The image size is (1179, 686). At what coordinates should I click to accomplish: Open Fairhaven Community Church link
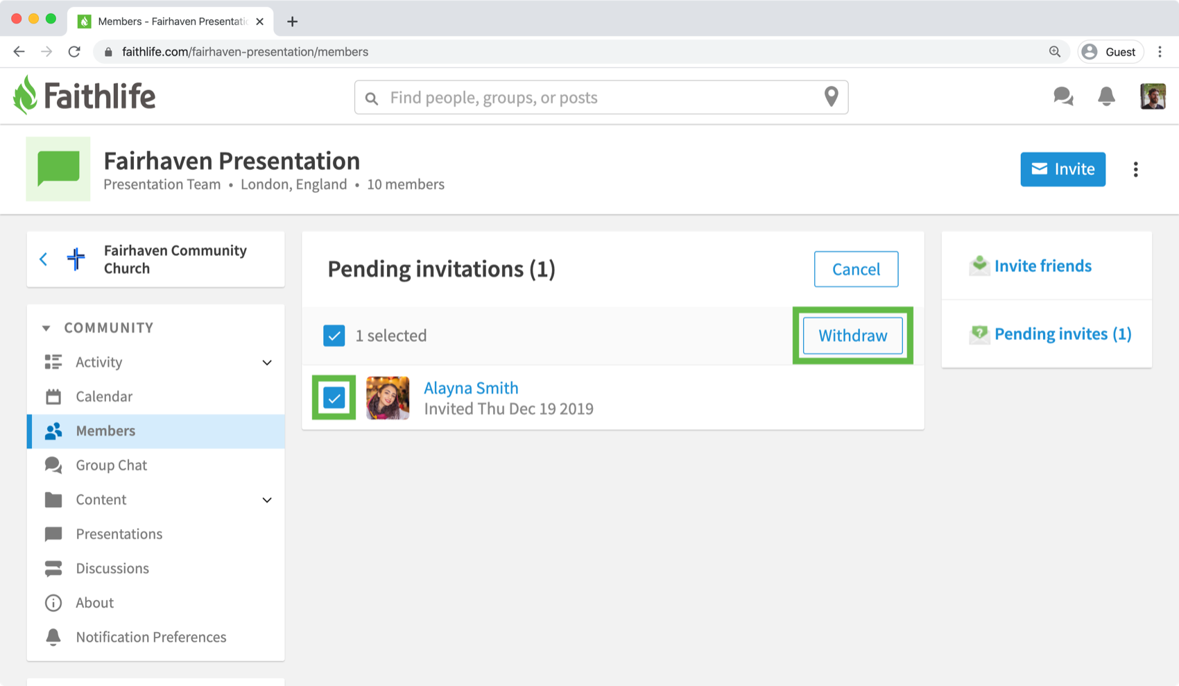(x=175, y=259)
